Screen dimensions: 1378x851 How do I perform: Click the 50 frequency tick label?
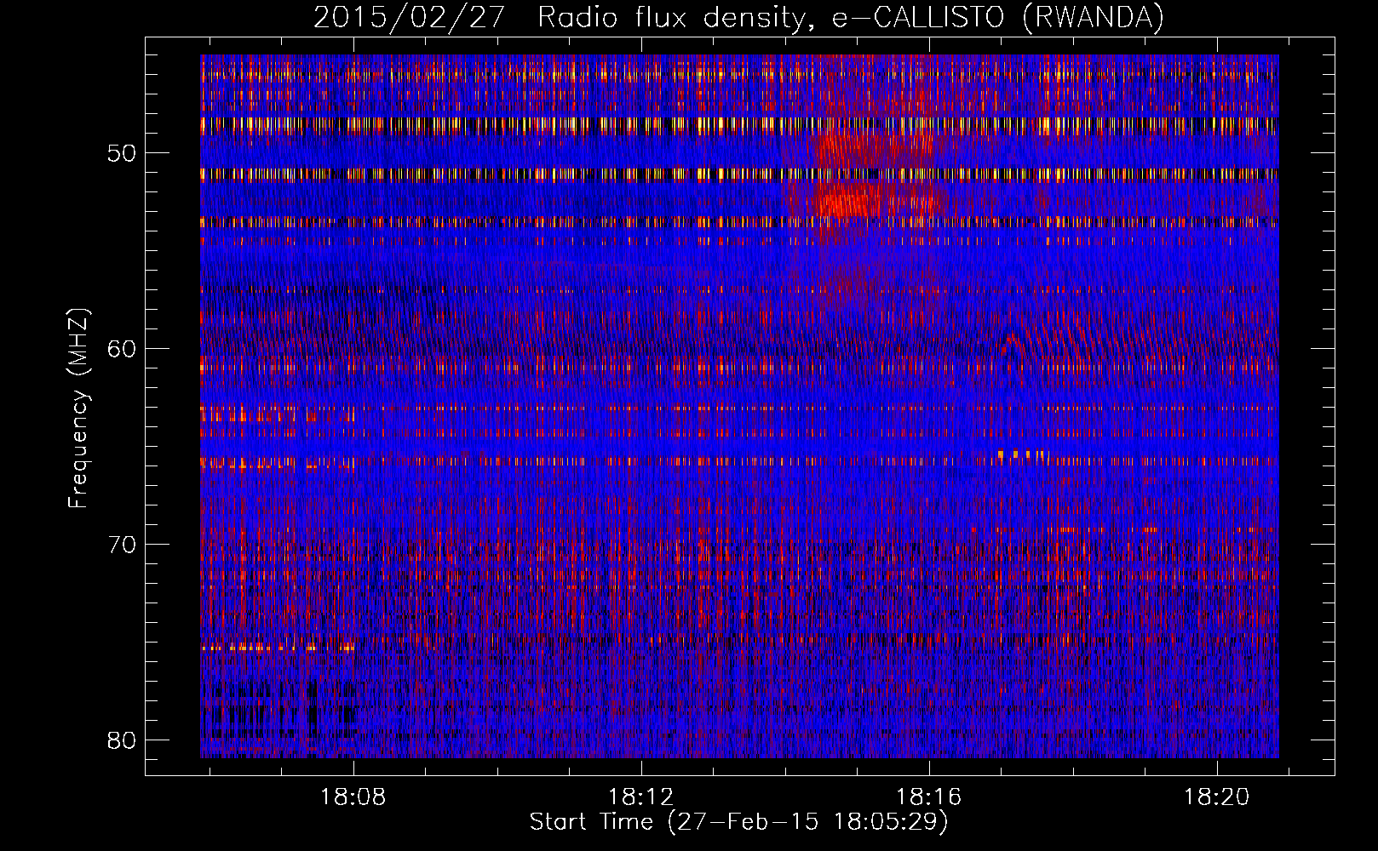pos(122,153)
